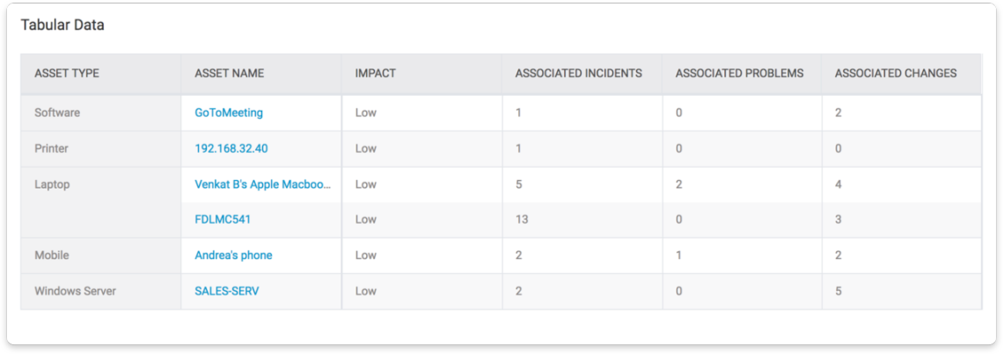Click the 13 incidents cell for FDLMC541
Viewport: 1003px width, 354px height.
coord(582,220)
